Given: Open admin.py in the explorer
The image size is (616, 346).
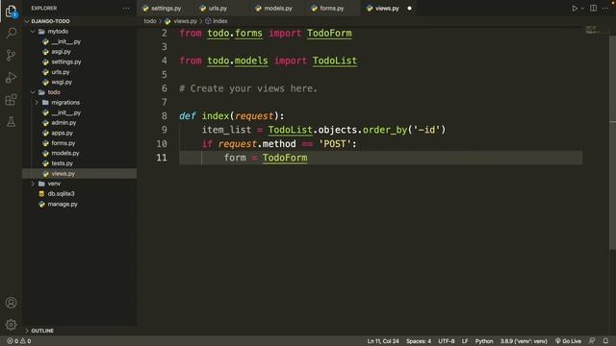Looking at the screenshot, I should tap(64, 123).
